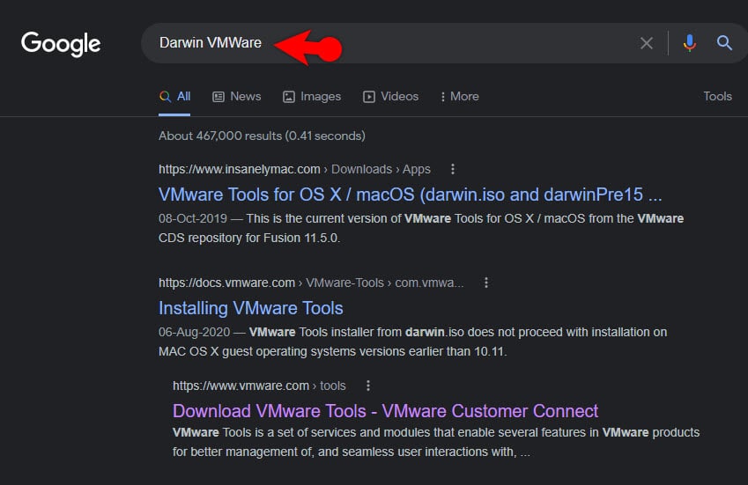Open the Installing VMware Tools result
The width and height of the screenshot is (748, 485).
(250, 308)
